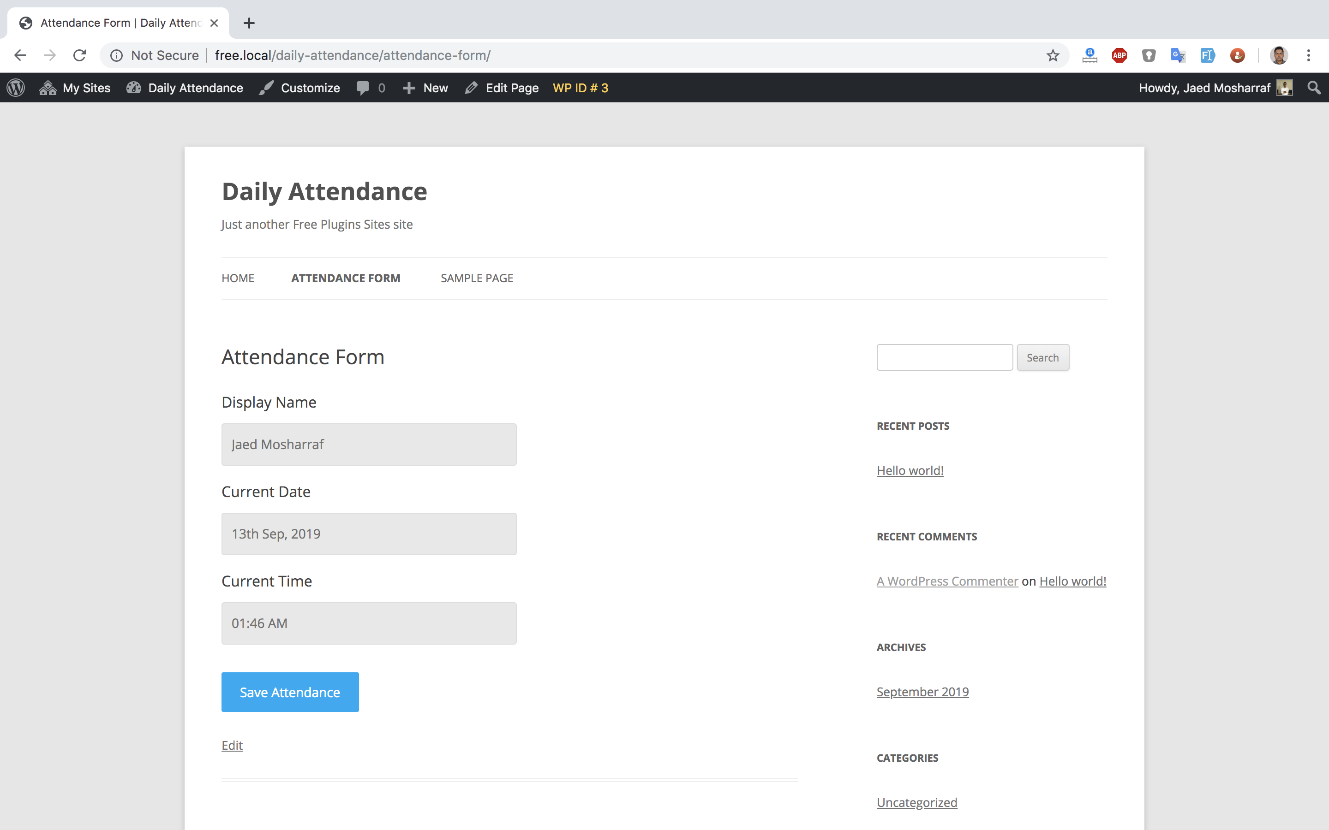Click New in the admin bar
The width and height of the screenshot is (1329, 830).
(425, 88)
